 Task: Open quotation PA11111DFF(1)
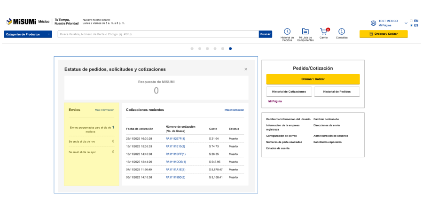176,154
